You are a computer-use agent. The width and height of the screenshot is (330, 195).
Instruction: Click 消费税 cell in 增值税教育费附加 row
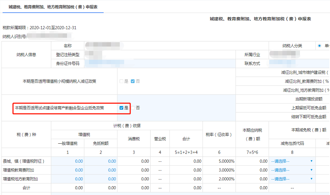pyautogui.click(x=134, y=170)
